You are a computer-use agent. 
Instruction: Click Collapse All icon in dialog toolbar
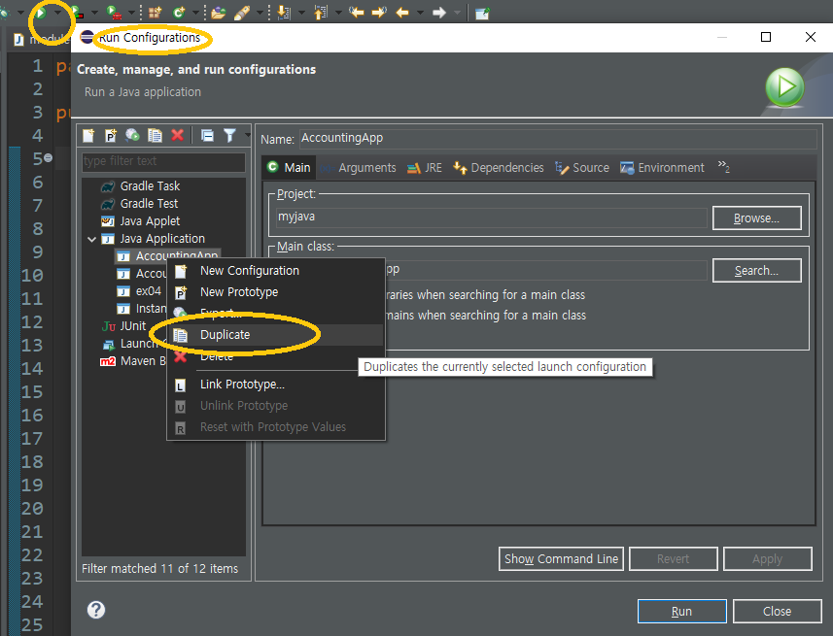click(x=207, y=135)
